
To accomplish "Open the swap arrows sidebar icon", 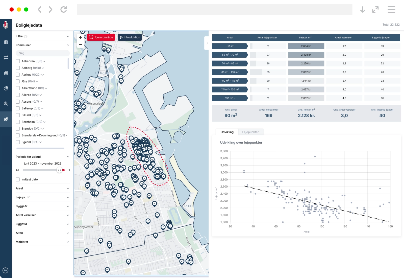I will point(6,58).
